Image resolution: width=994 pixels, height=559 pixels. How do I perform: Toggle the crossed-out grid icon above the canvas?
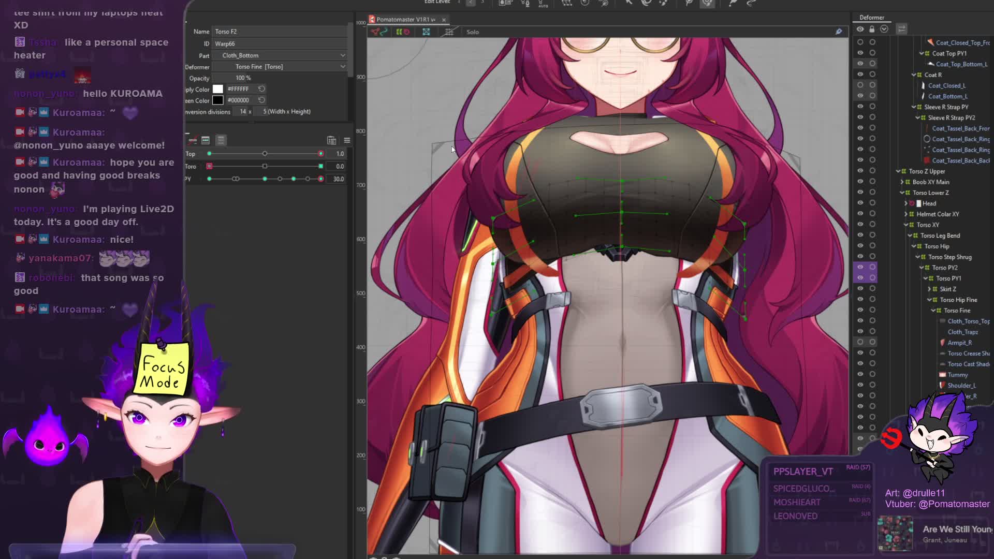coord(449,32)
